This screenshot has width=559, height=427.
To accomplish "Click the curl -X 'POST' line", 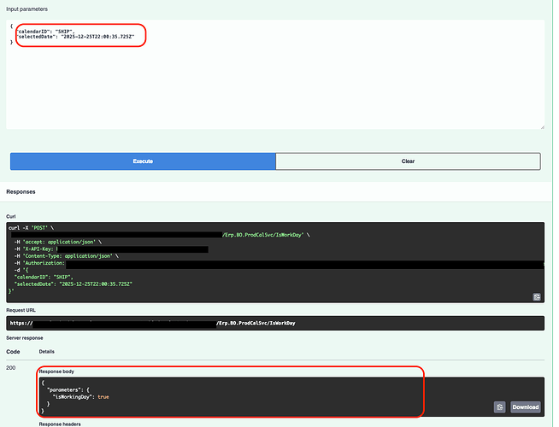I will click(31, 228).
